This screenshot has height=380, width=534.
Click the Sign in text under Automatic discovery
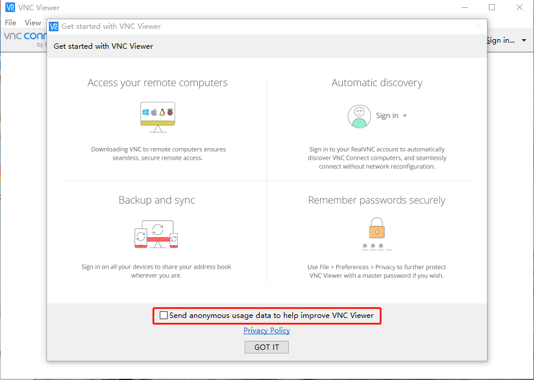coord(387,116)
